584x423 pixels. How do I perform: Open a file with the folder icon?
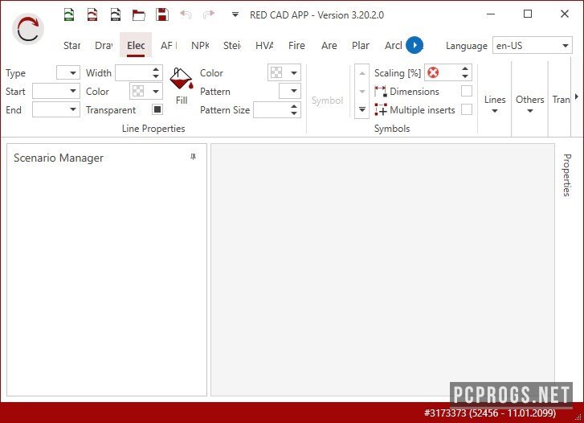(138, 15)
